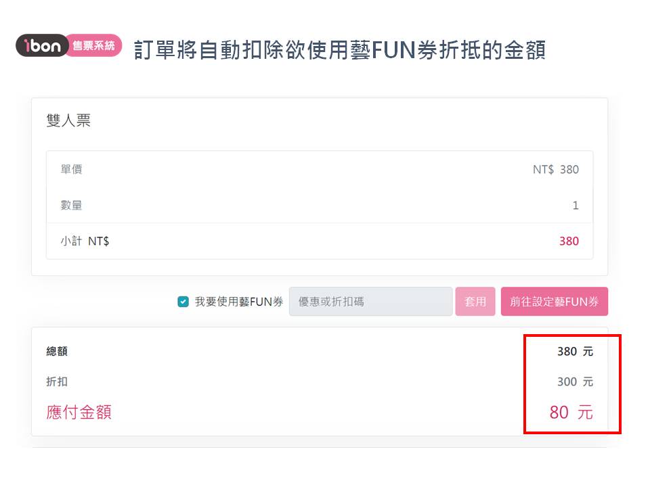Click the 總額 380 元 amount
The image size is (650, 487).
(x=575, y=351)
